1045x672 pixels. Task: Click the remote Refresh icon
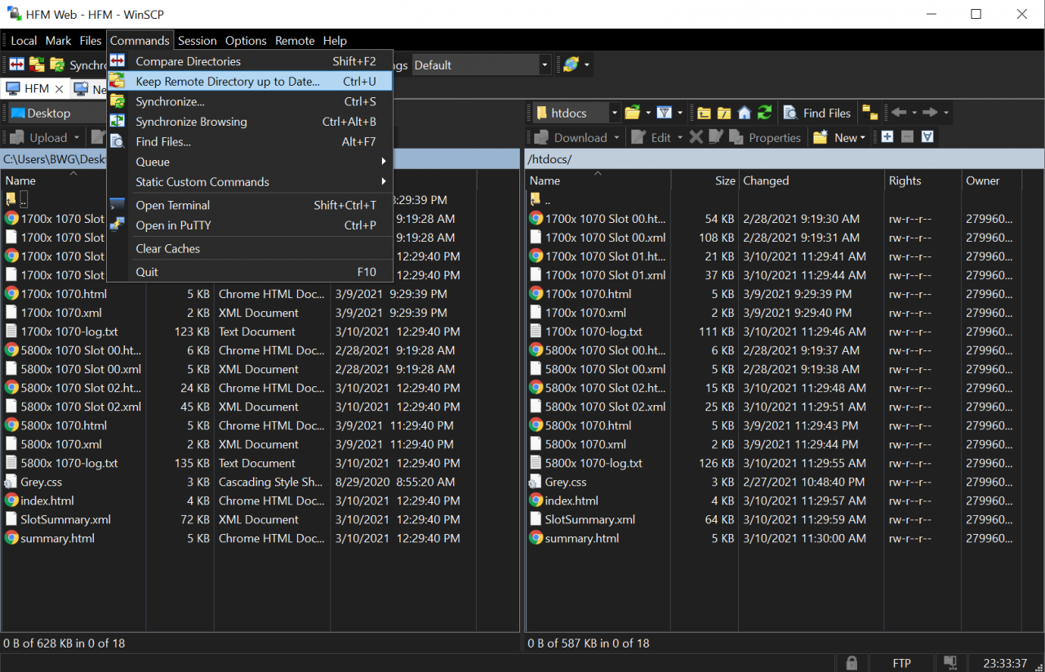tap(764, 113)
